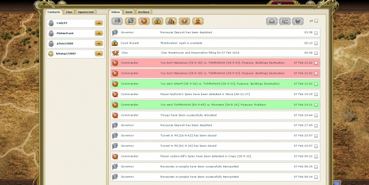
Task: Filter inbox by Governor messages icon
Action: (x=131, y=21)
